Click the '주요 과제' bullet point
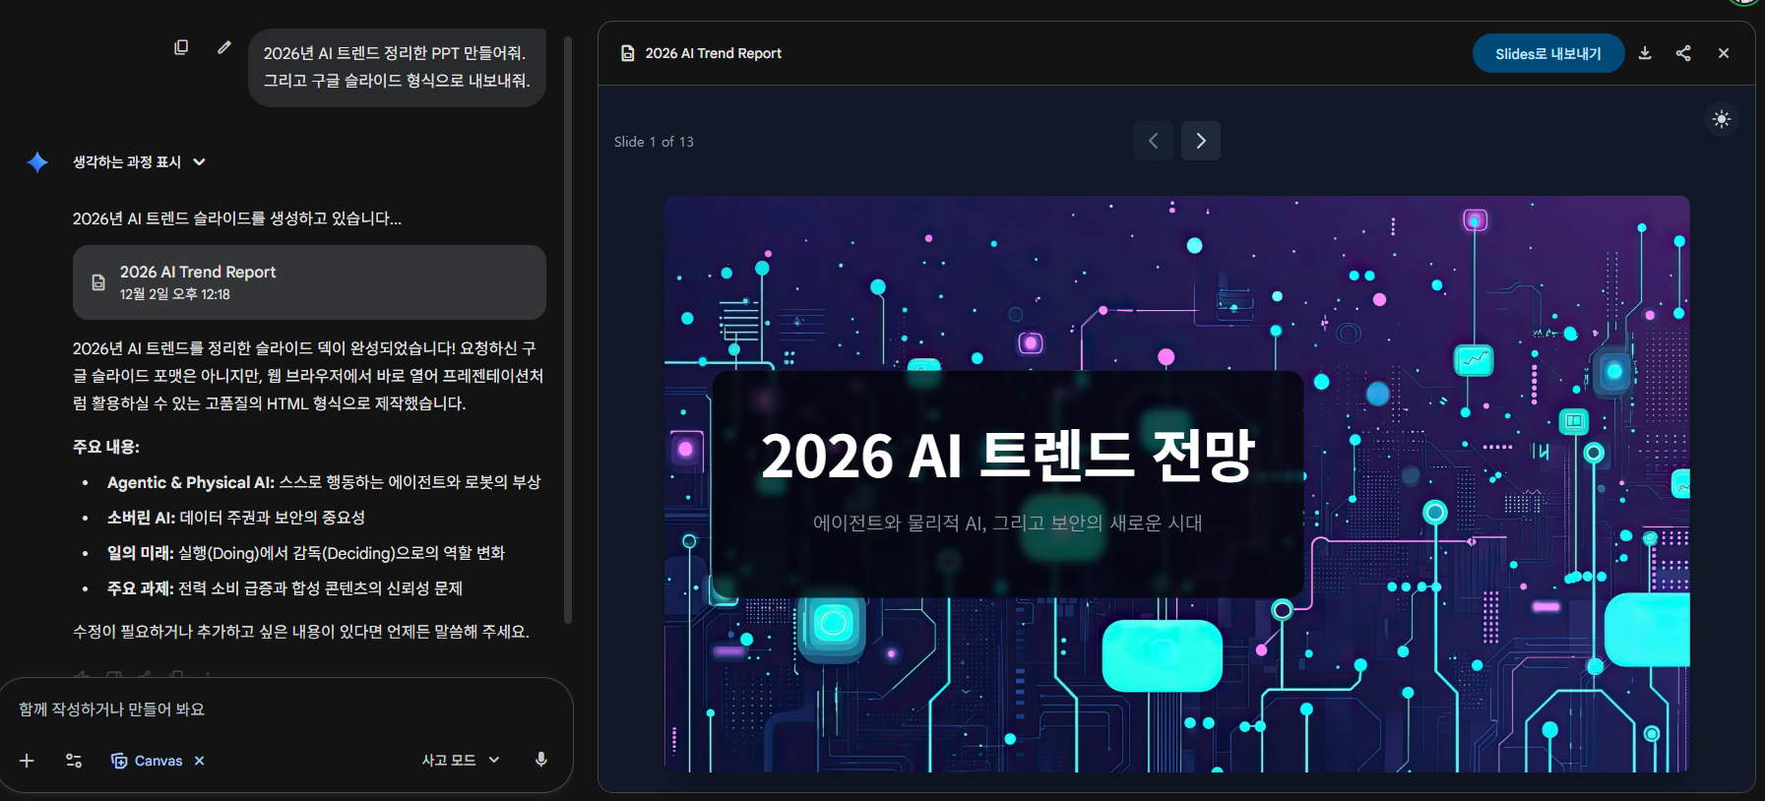This screenshot has height=801, width=1765. pos(284,588)
